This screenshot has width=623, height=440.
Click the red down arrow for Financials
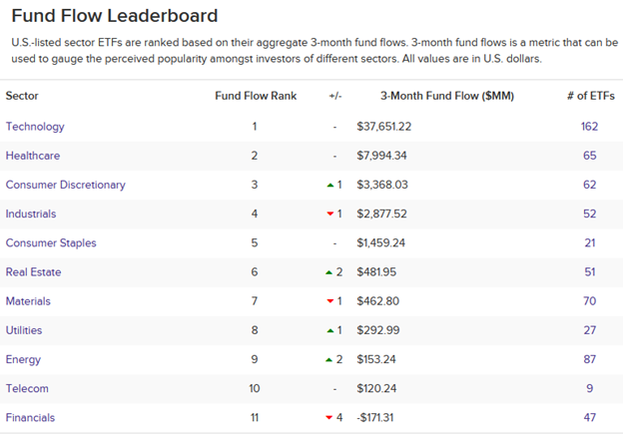328,417
